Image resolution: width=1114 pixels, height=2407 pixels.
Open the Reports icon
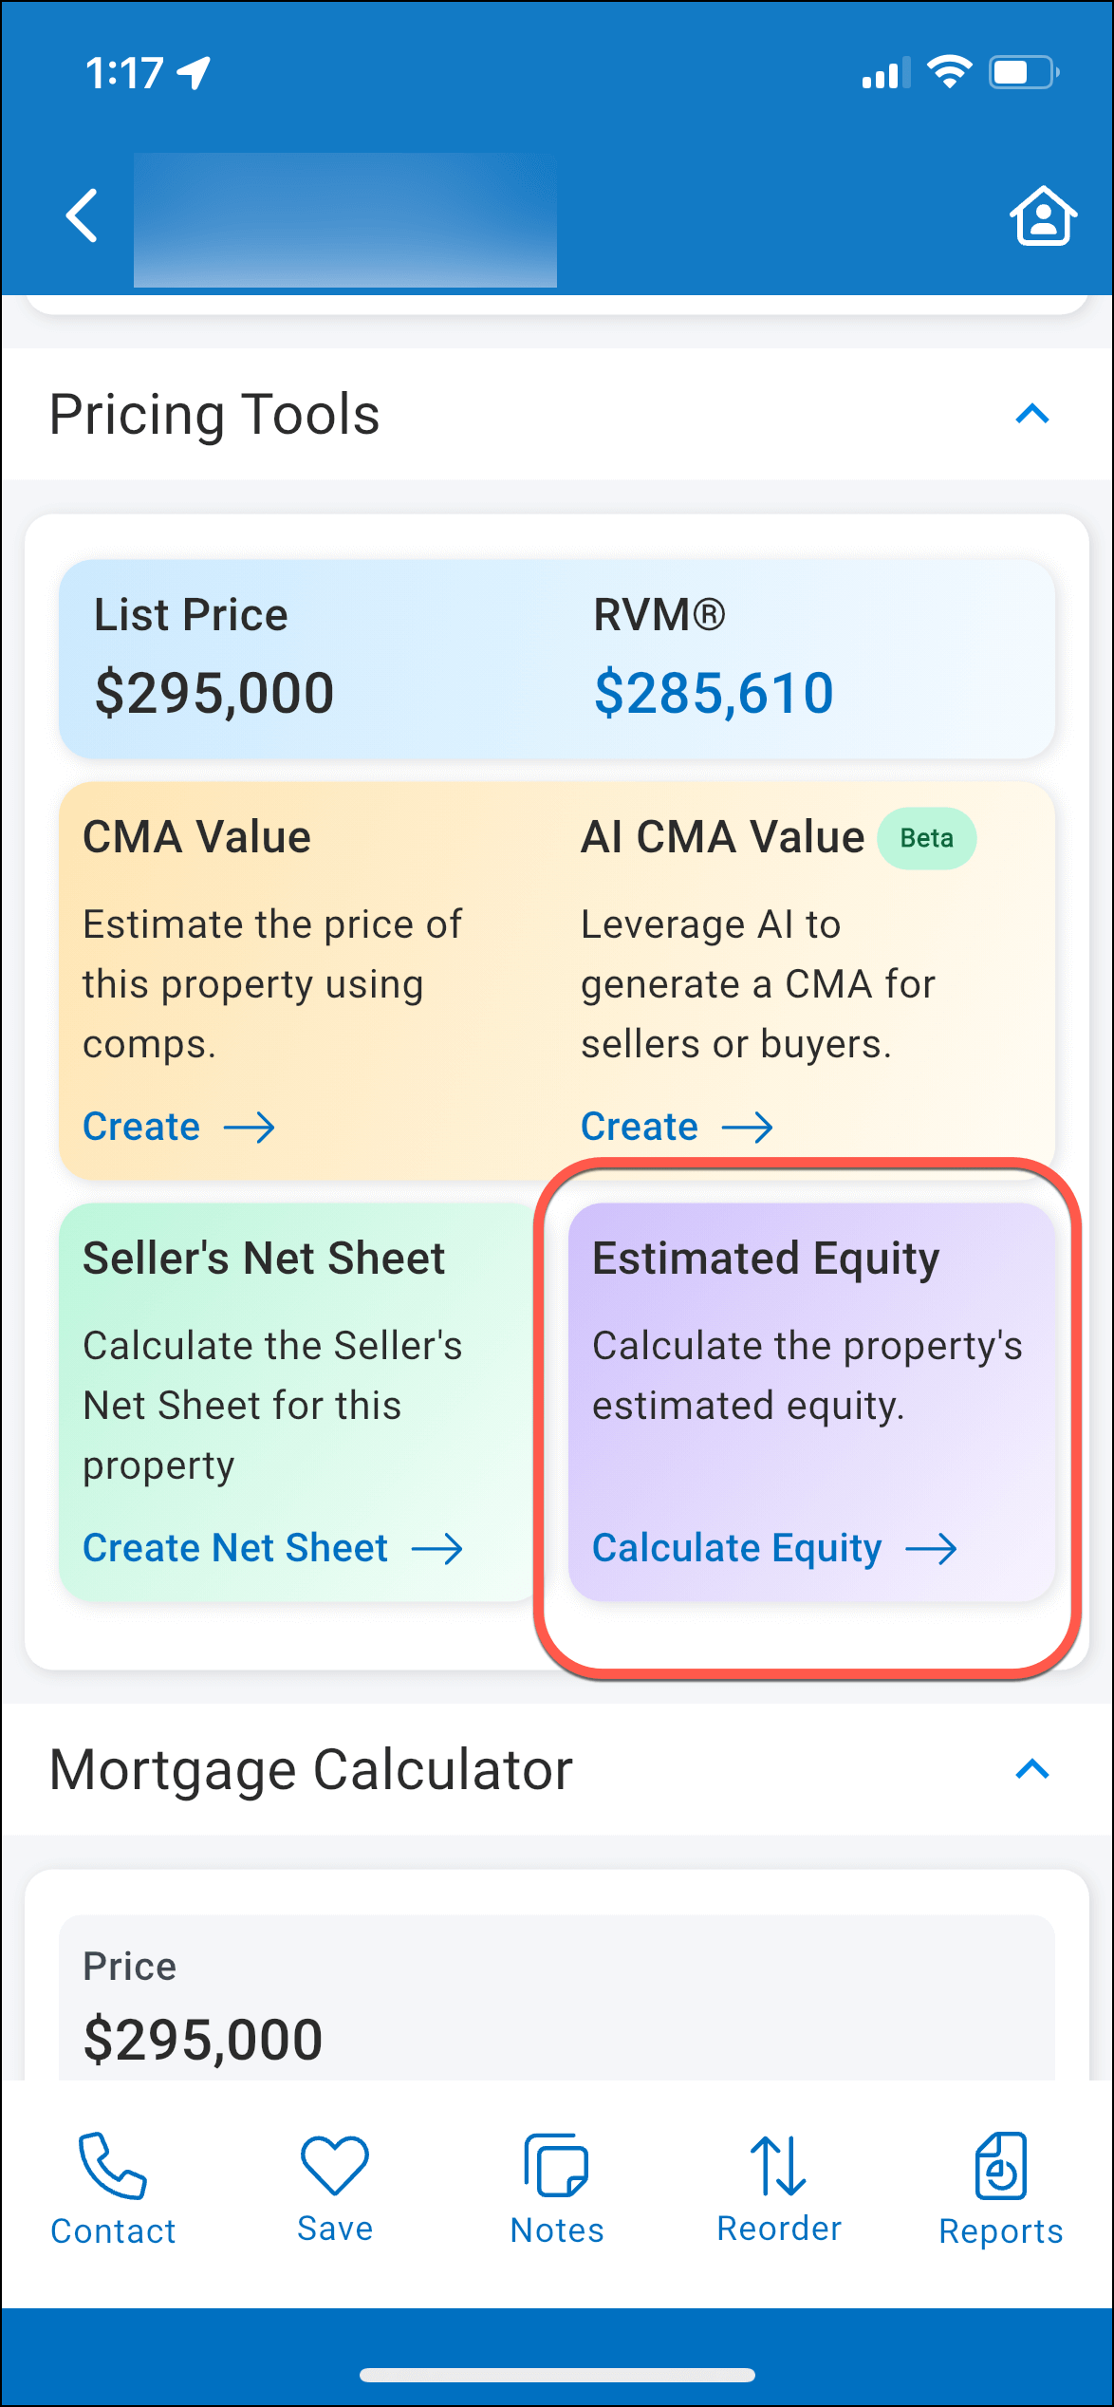[1000, 2174]
